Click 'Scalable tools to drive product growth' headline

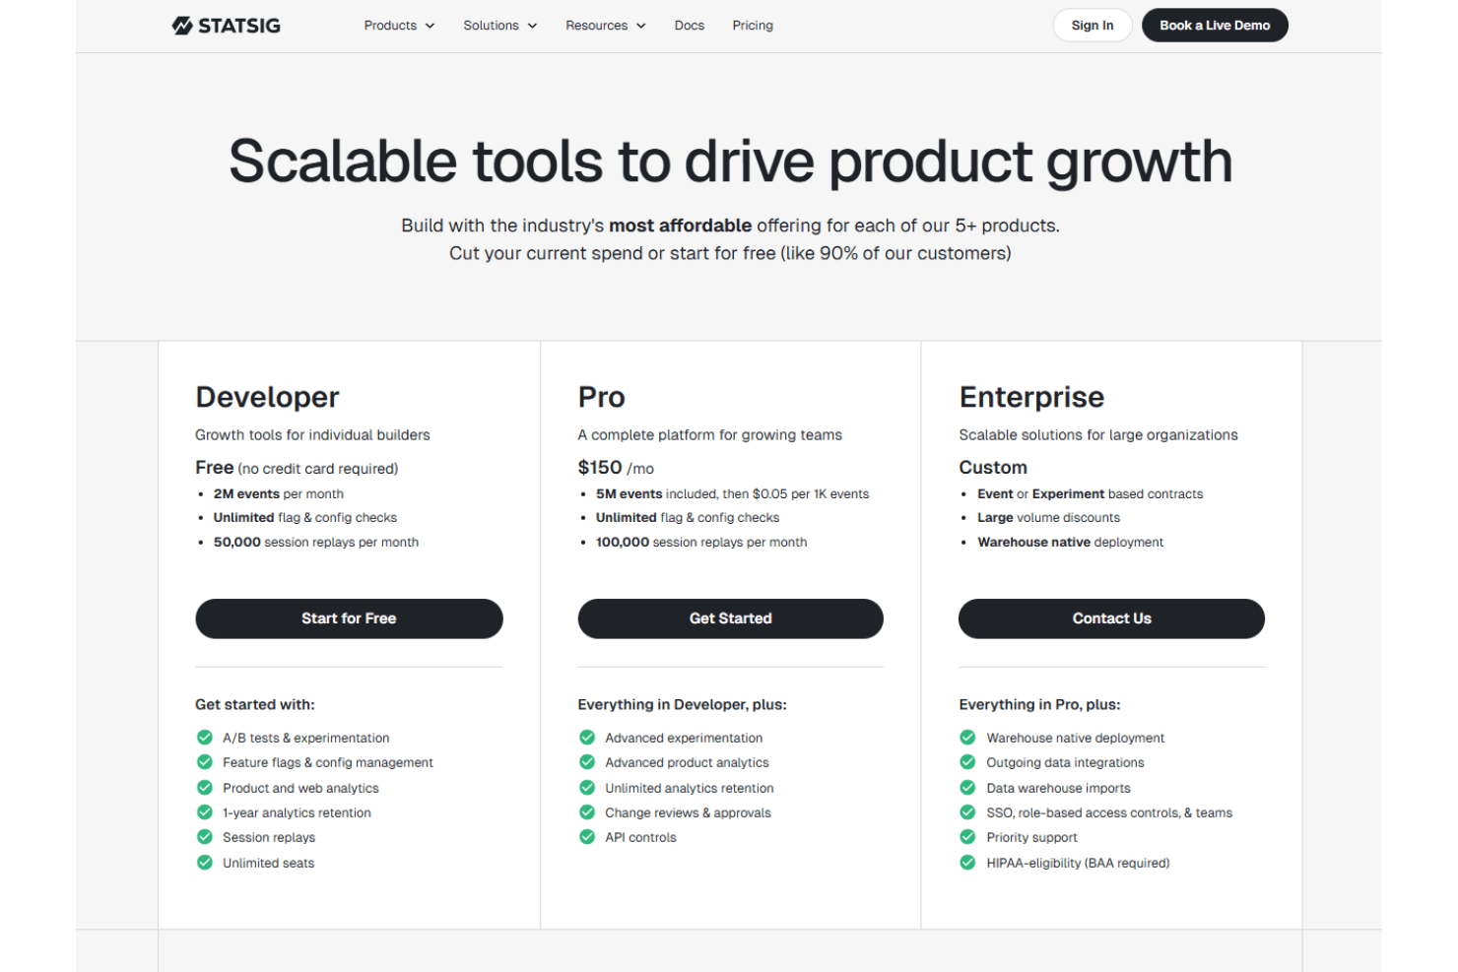(730, 162)
